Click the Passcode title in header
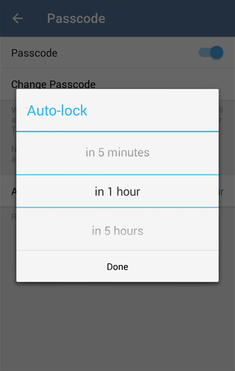The image size is (235, 371). click(x=76, y=18)
